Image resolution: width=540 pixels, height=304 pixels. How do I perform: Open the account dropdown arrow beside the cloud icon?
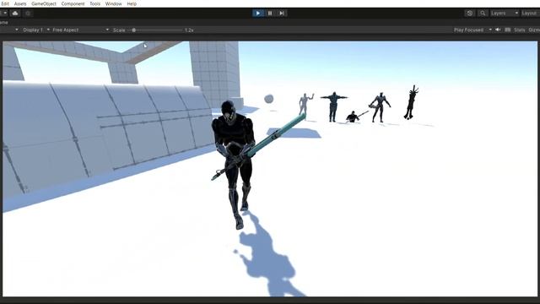point(5,14)
